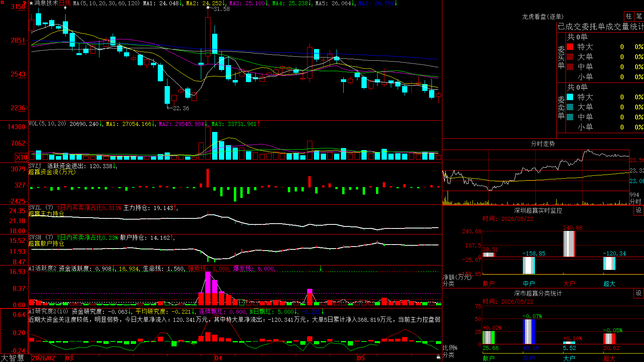This screenshot has width=644, height=362.
Task: Click the 强势线: 3.000 label
Action: pyautogui.click(x=209, y=269)
